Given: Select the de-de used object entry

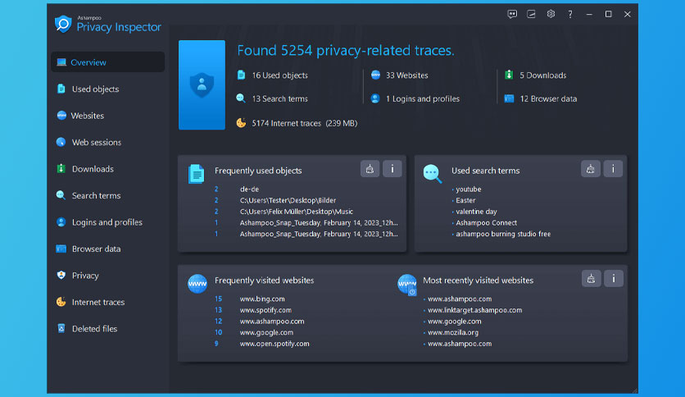Looking at the screenshot, I should click(x=249, y=189).
